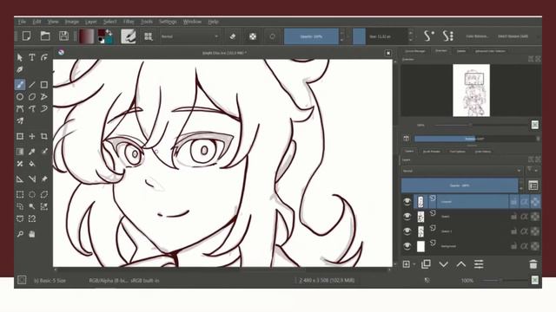Viewport: 556px width, 312px height.
Task: Select the Text tool
Action: tap(32, 57)
